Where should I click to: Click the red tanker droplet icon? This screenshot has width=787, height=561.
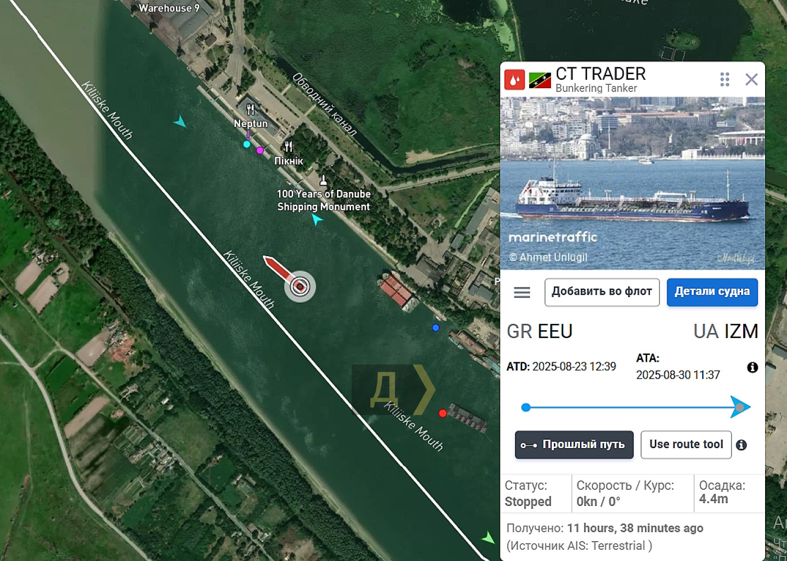[x=515, y=80]
